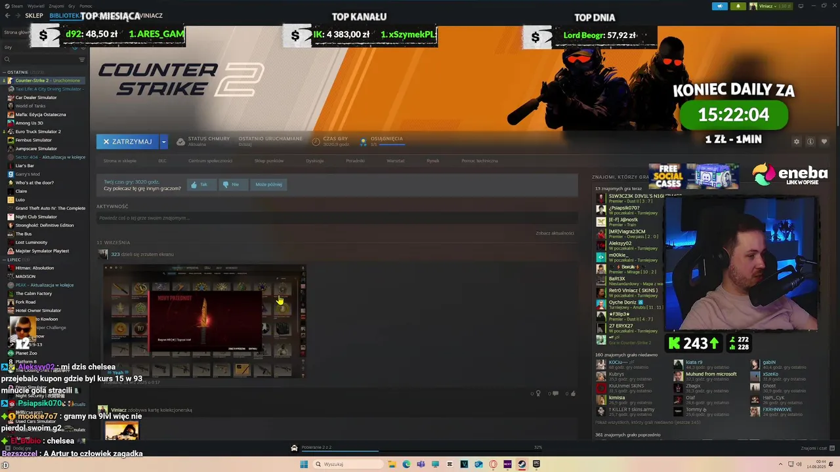Open the dropdown arrow beside ZATRZYMAJ
The height and width of the screenshot is (472, 840).
164,142
